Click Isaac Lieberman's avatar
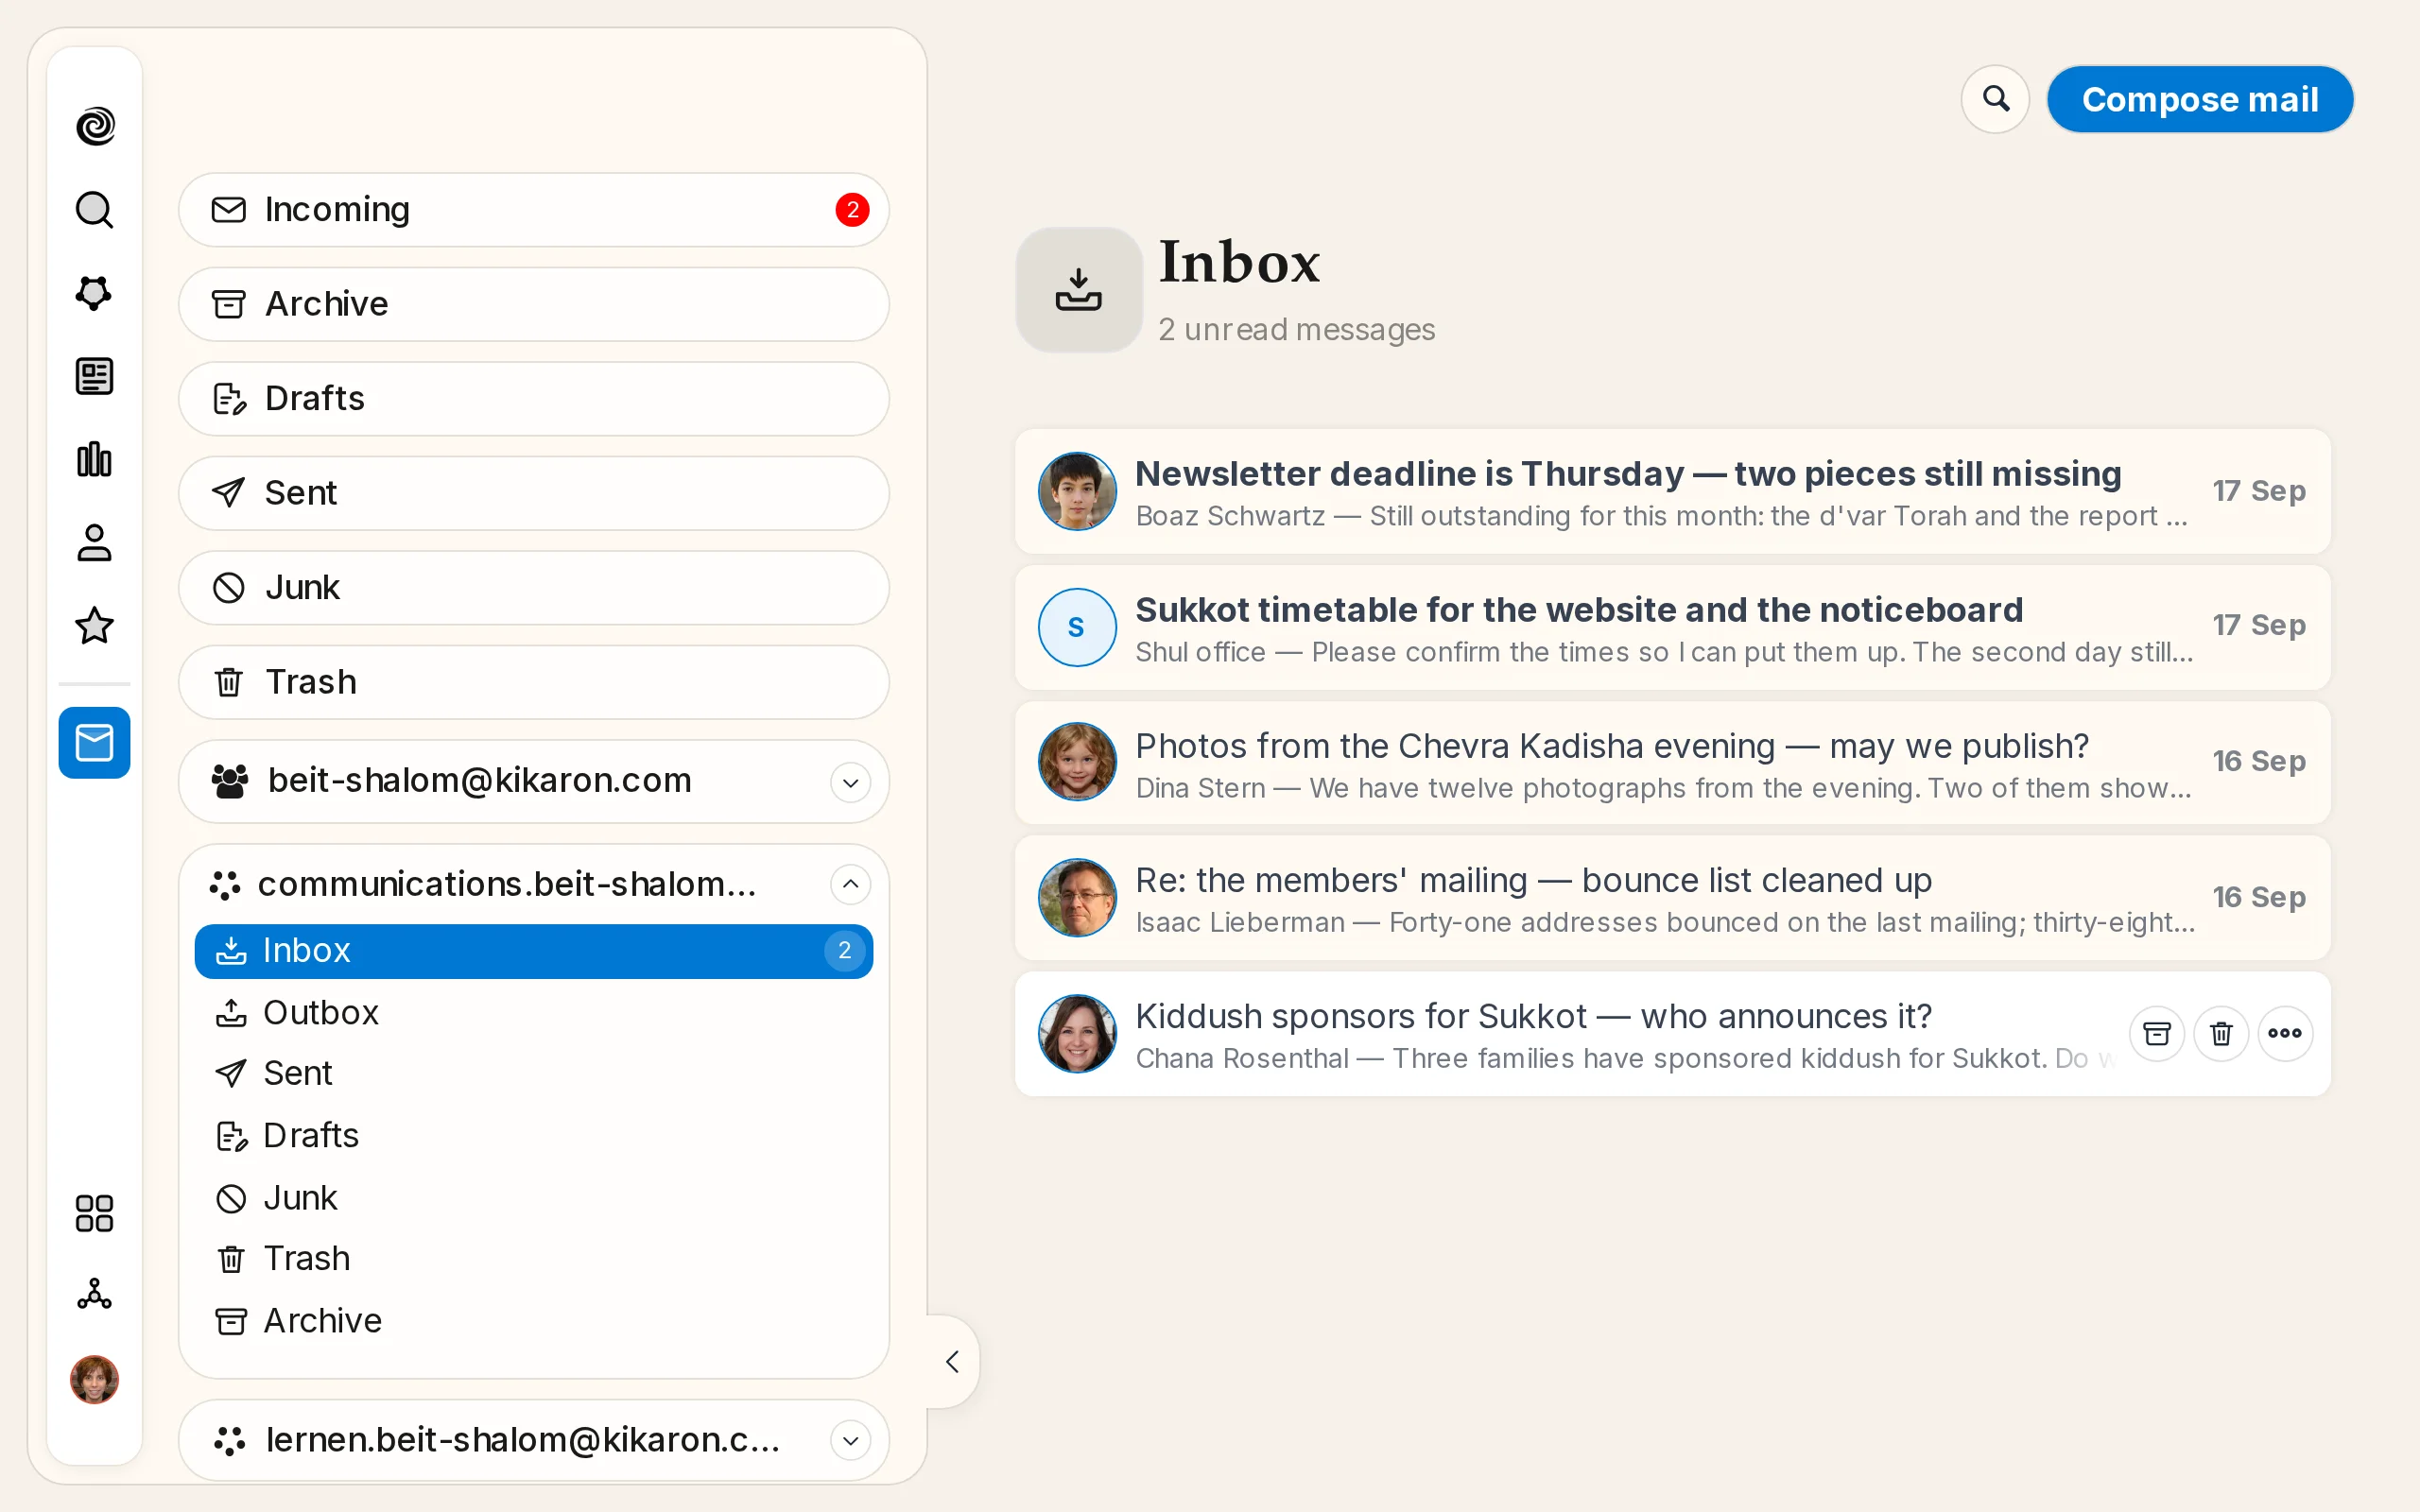The image size is (2420, 1512). (x=1077, y=898)
